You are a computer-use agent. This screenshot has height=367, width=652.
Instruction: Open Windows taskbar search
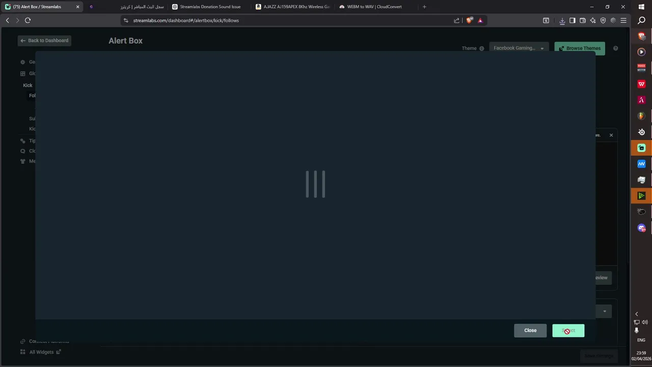pyautogui.click(x=641, y=20)
